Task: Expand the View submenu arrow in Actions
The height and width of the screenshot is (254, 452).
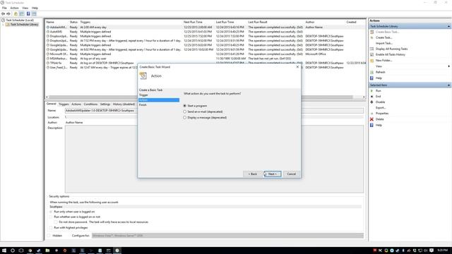Action: pyautogui.click(x=448, y=66)
